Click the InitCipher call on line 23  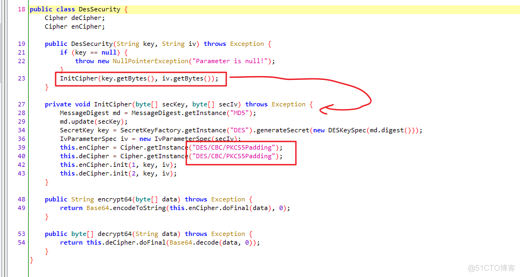79,78
